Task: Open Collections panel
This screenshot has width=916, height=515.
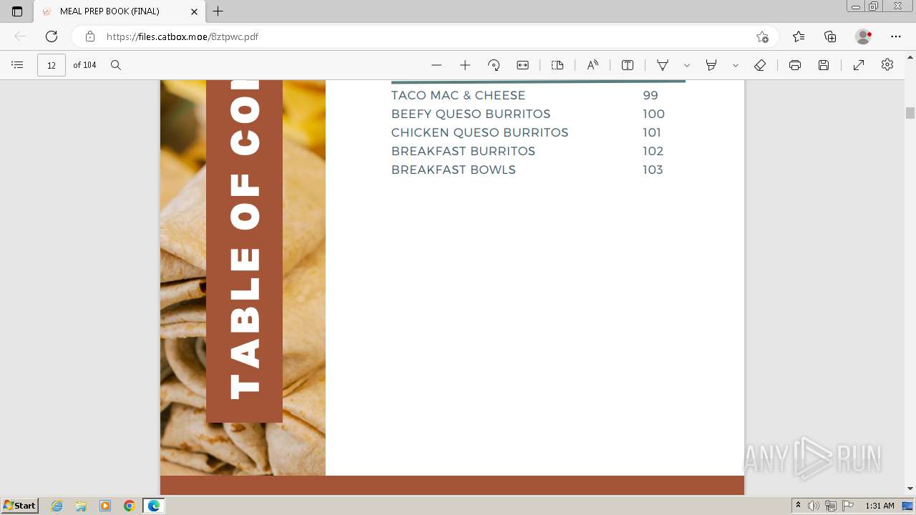Action: (830, 36)
